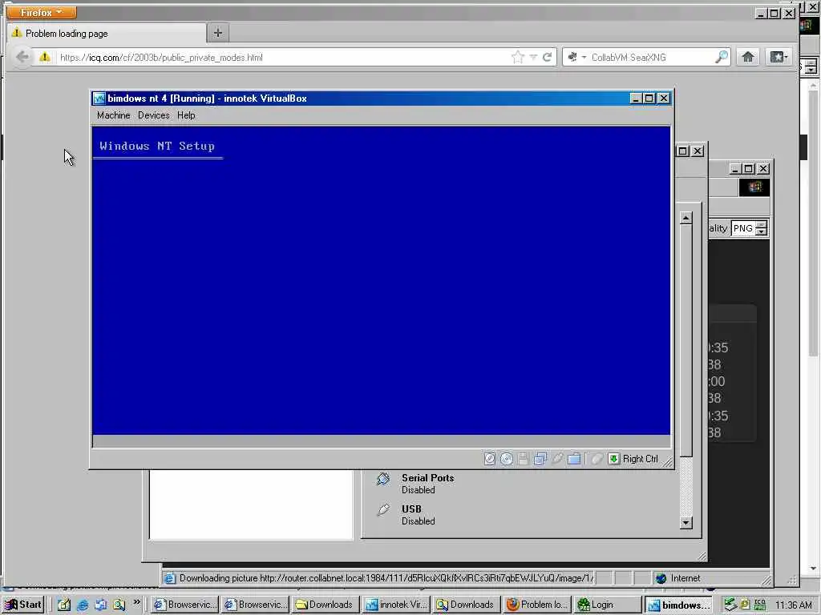Bookmark this page with the star icon
This screenshot has width=821, height=615.
518,57
